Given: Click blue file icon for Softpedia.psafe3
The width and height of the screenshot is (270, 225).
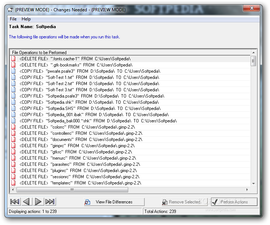Looking at the screenshot, I should point(14,96).
